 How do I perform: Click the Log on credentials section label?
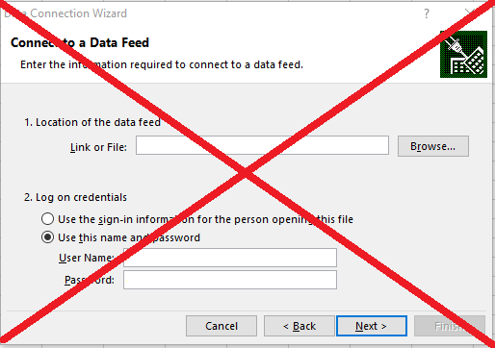pos(75,197)
